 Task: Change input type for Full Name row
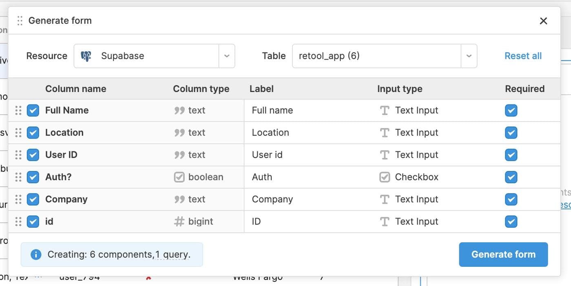click(x=416, y=110)
